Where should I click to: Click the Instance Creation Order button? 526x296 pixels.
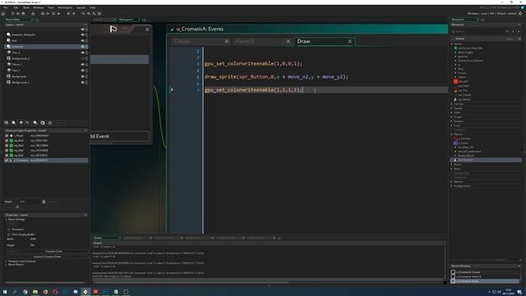coord(47,257)
